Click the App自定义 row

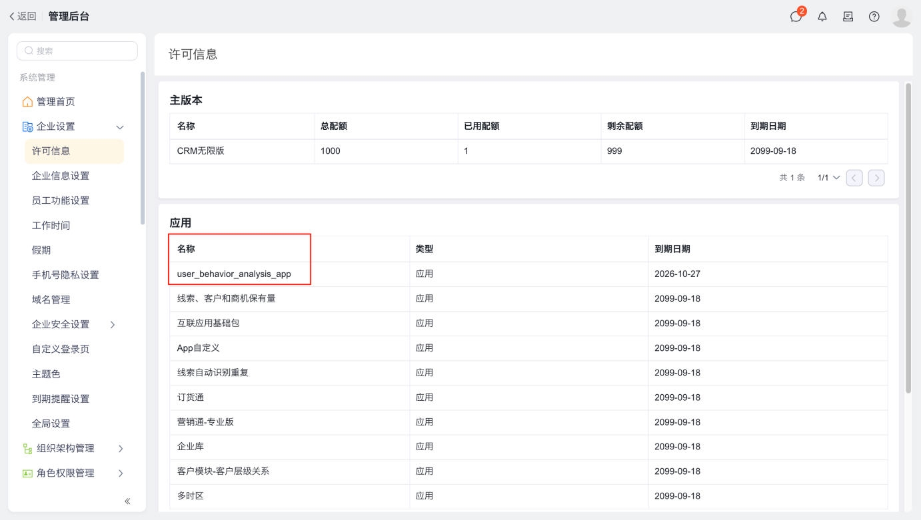coord(528,348)
